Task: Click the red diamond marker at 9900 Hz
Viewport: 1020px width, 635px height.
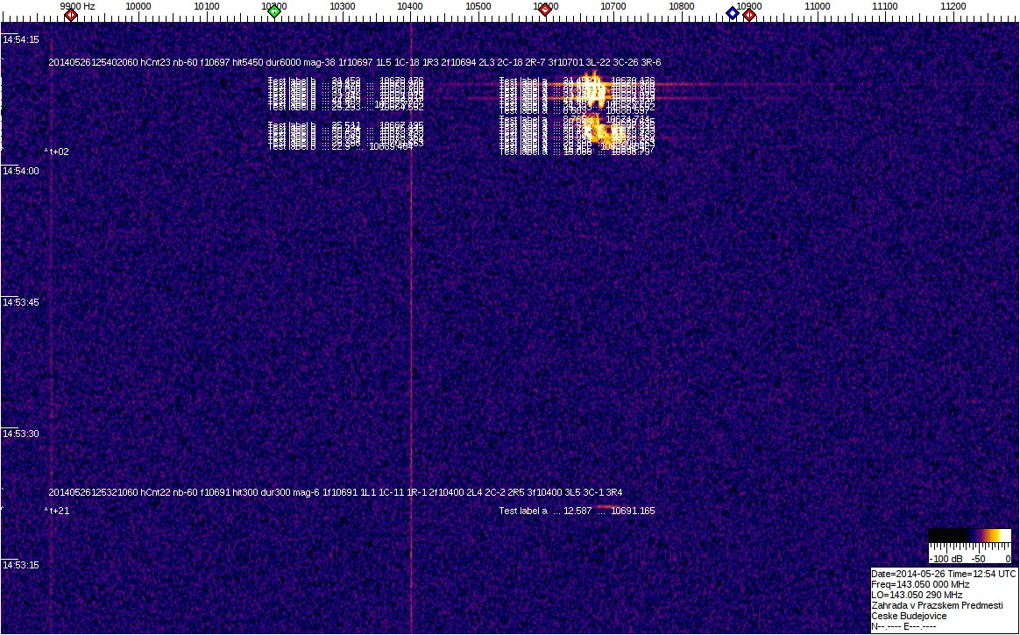Action: [x=71, y=13]
